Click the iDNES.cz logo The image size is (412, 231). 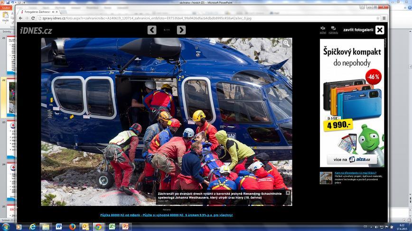pos(36,31)
